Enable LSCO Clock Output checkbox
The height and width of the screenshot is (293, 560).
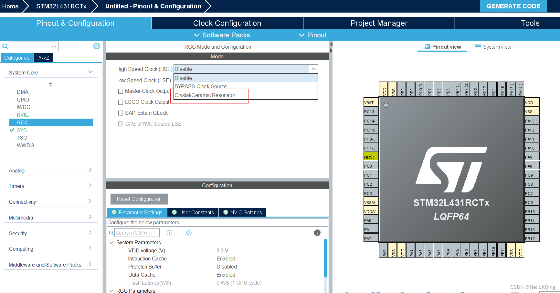pyautogui.click(x=121, y=102)
